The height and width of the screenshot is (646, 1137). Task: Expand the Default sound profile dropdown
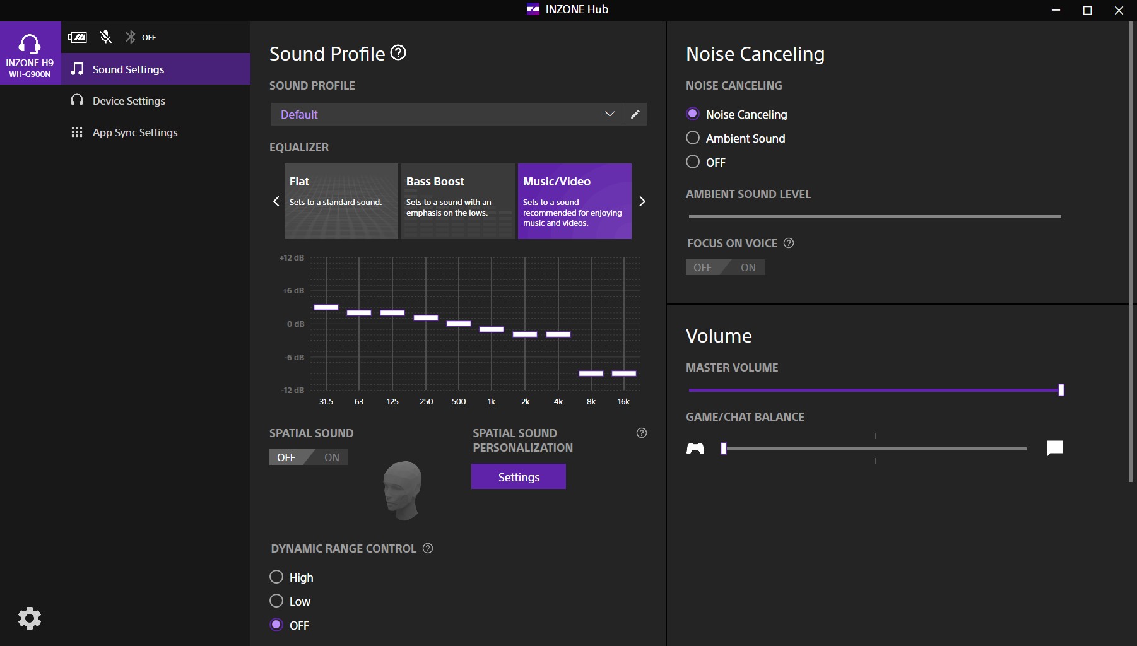pos(447,114)
